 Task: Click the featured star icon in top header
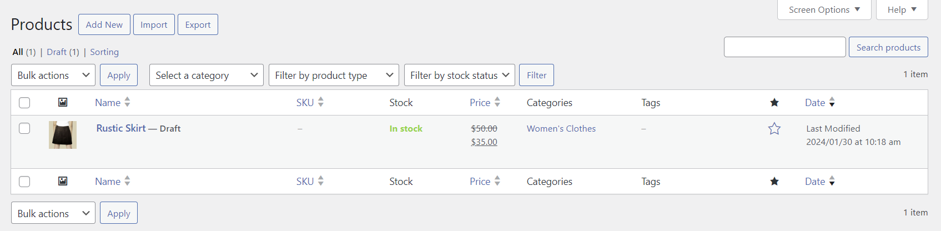click(x=774, y=102)
